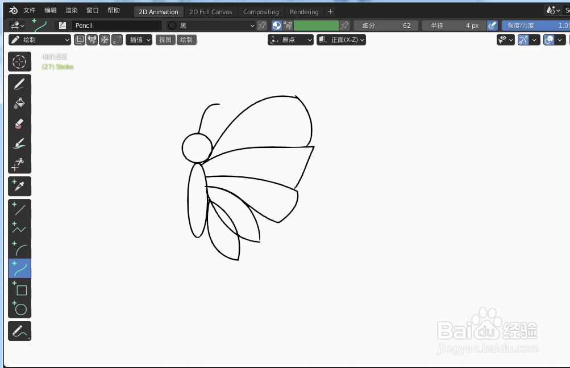The image size is (570, 368).
Task: Select the Erase tool
Action: pos(20,124)
